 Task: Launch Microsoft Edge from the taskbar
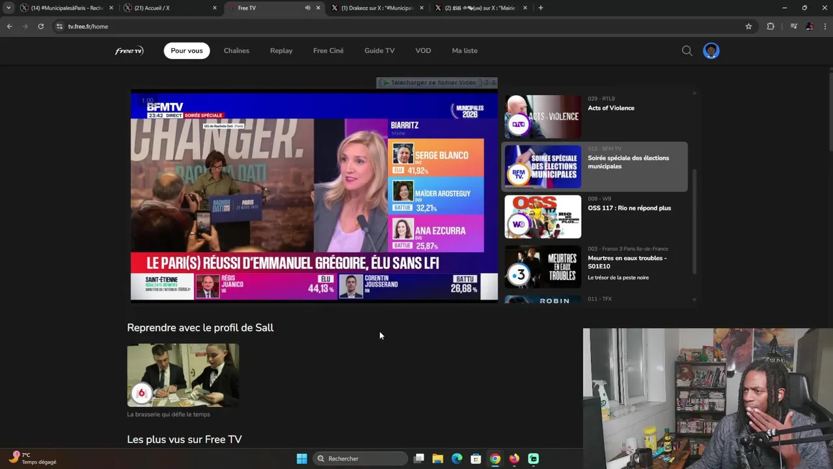457,459
